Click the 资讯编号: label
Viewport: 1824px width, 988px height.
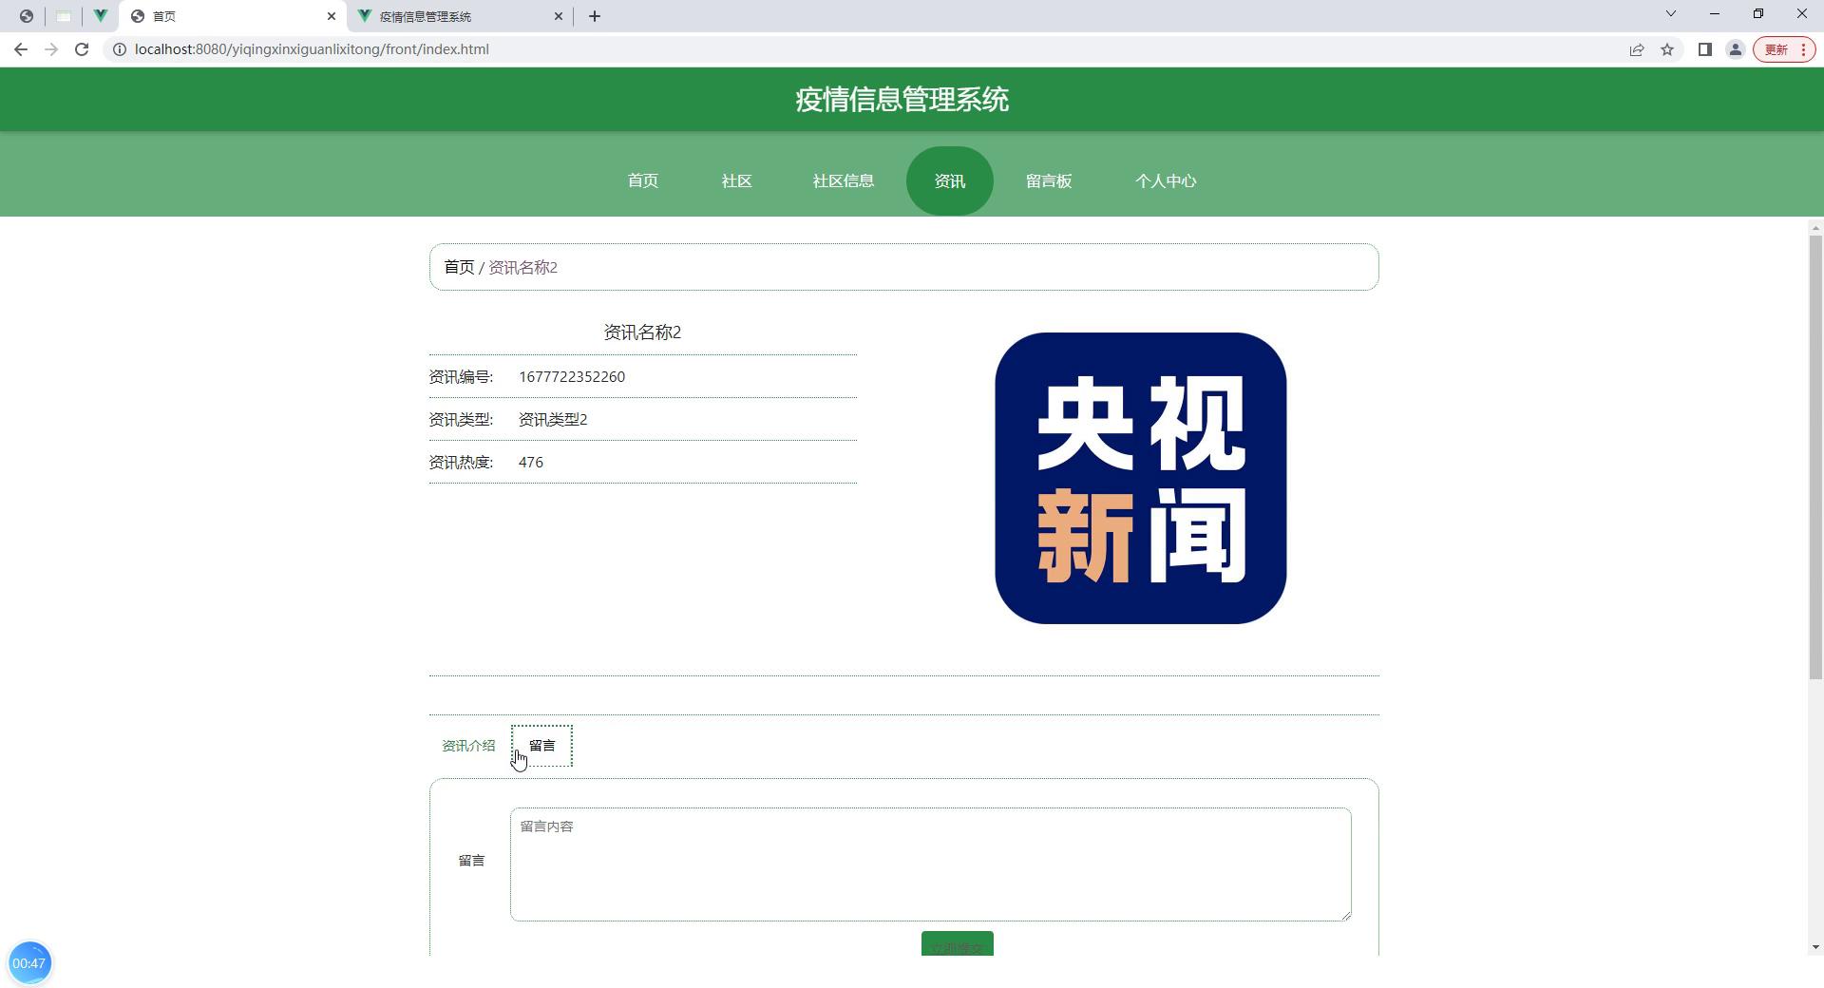pyautogui.click(x=461, y=377)
